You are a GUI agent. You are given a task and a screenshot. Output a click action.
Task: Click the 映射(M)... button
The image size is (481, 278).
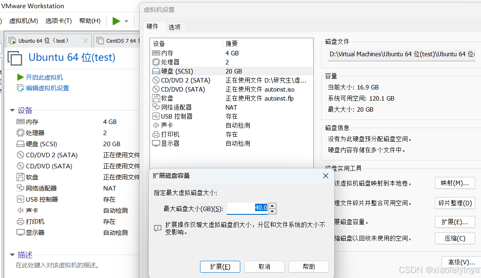pos(455,183)
